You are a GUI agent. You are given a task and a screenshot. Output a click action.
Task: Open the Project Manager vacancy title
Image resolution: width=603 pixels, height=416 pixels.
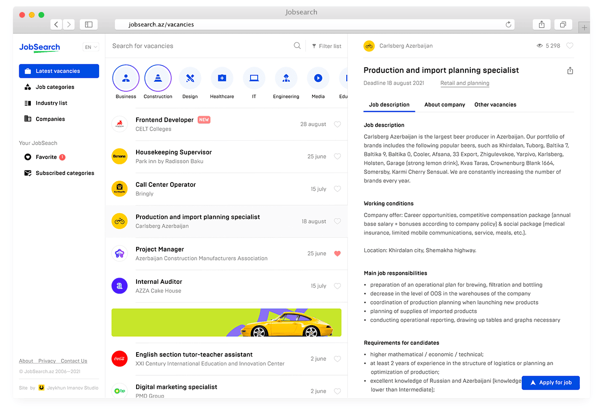[x=160, y=249]
